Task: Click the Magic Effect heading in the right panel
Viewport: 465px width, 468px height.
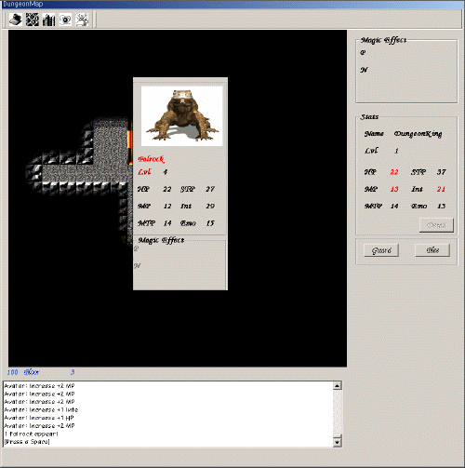Action: pos(383,40)
